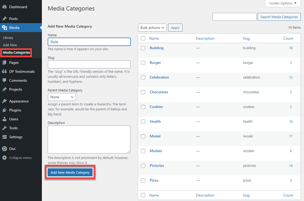Click the Divi icon in the sidebar
This screenshot has width=304, height=201.
4,148
